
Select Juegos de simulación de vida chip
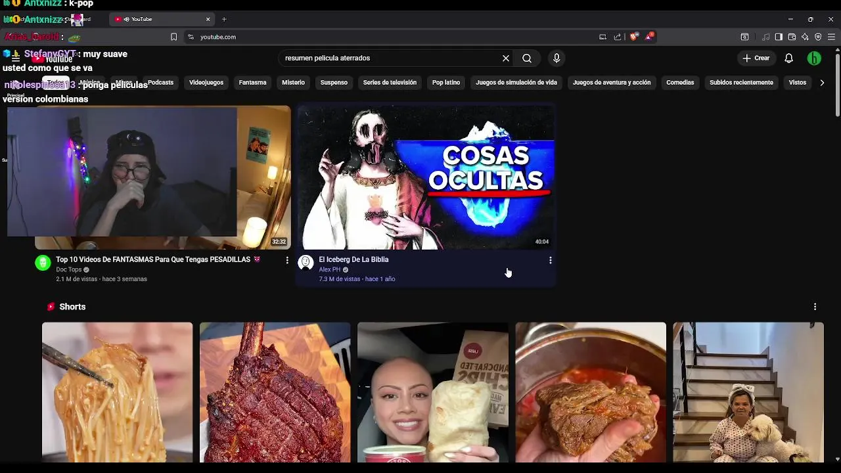click(x=516, y=83)
